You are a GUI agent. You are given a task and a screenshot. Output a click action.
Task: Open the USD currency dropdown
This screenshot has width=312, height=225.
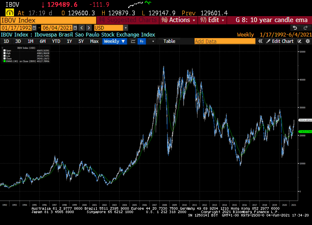pyautogui.click(x=125, y=28)
